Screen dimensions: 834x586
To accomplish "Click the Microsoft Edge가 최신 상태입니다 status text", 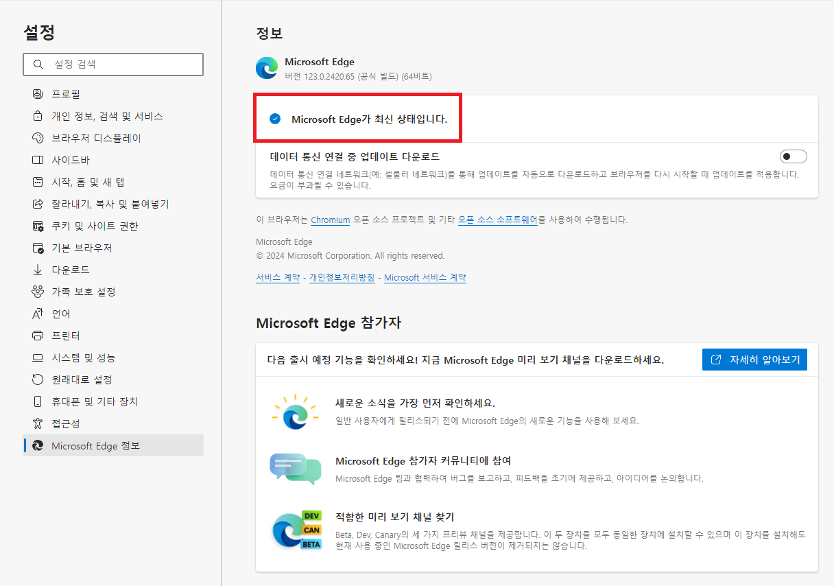I will [x=369, y=119].
